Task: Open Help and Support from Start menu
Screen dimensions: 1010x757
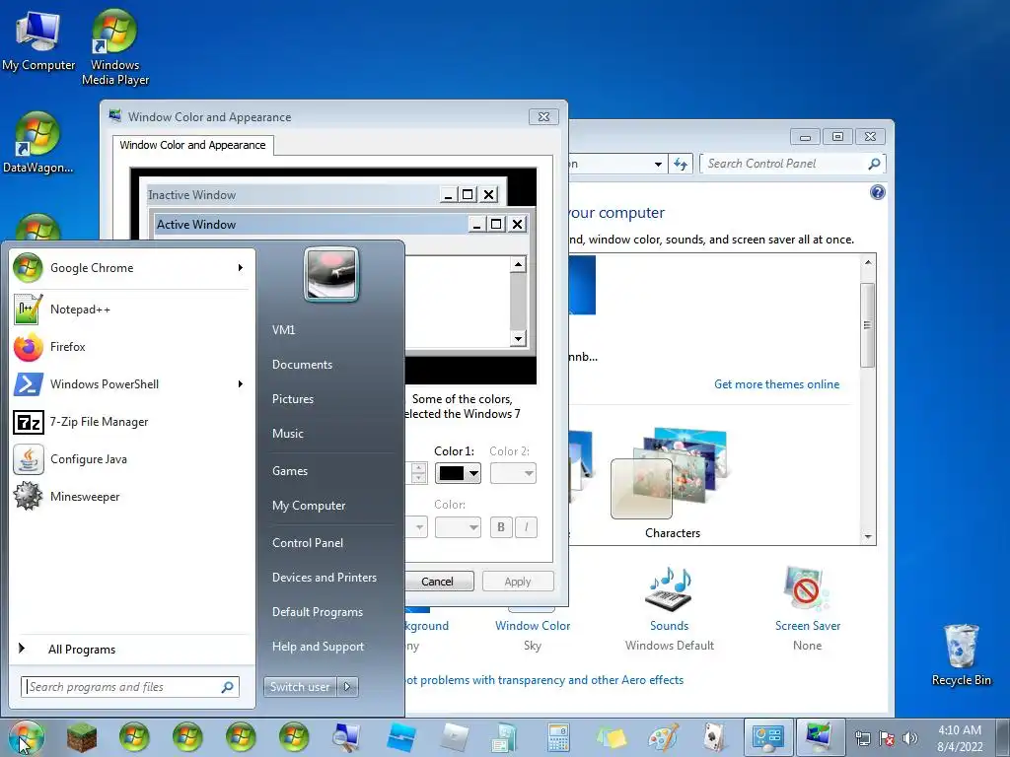Action: [x=318, y=647]
